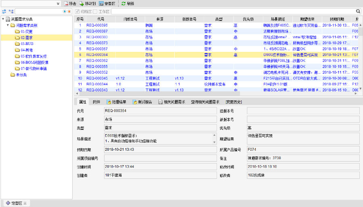363x207 pixels.
Task: Click the 移动到 (move to) toolbar icon
Action: tap(81, 3)
